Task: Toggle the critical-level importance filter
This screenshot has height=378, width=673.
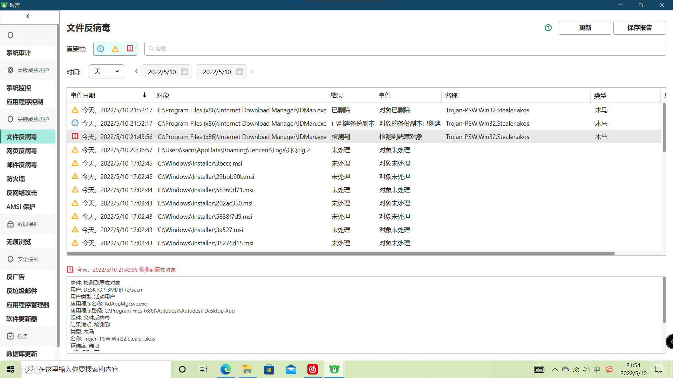Action: point(130,49)
